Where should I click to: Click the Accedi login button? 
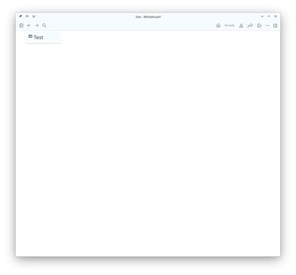(229, 25)
